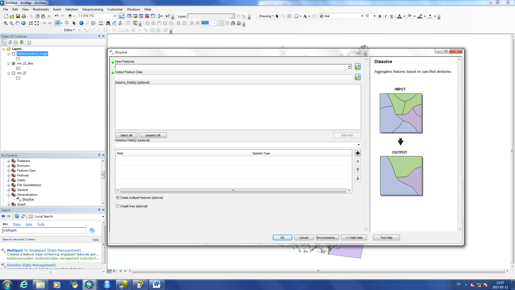Open the Customize menu
Viewport: 515px width, 290px height.
point(115,9)
